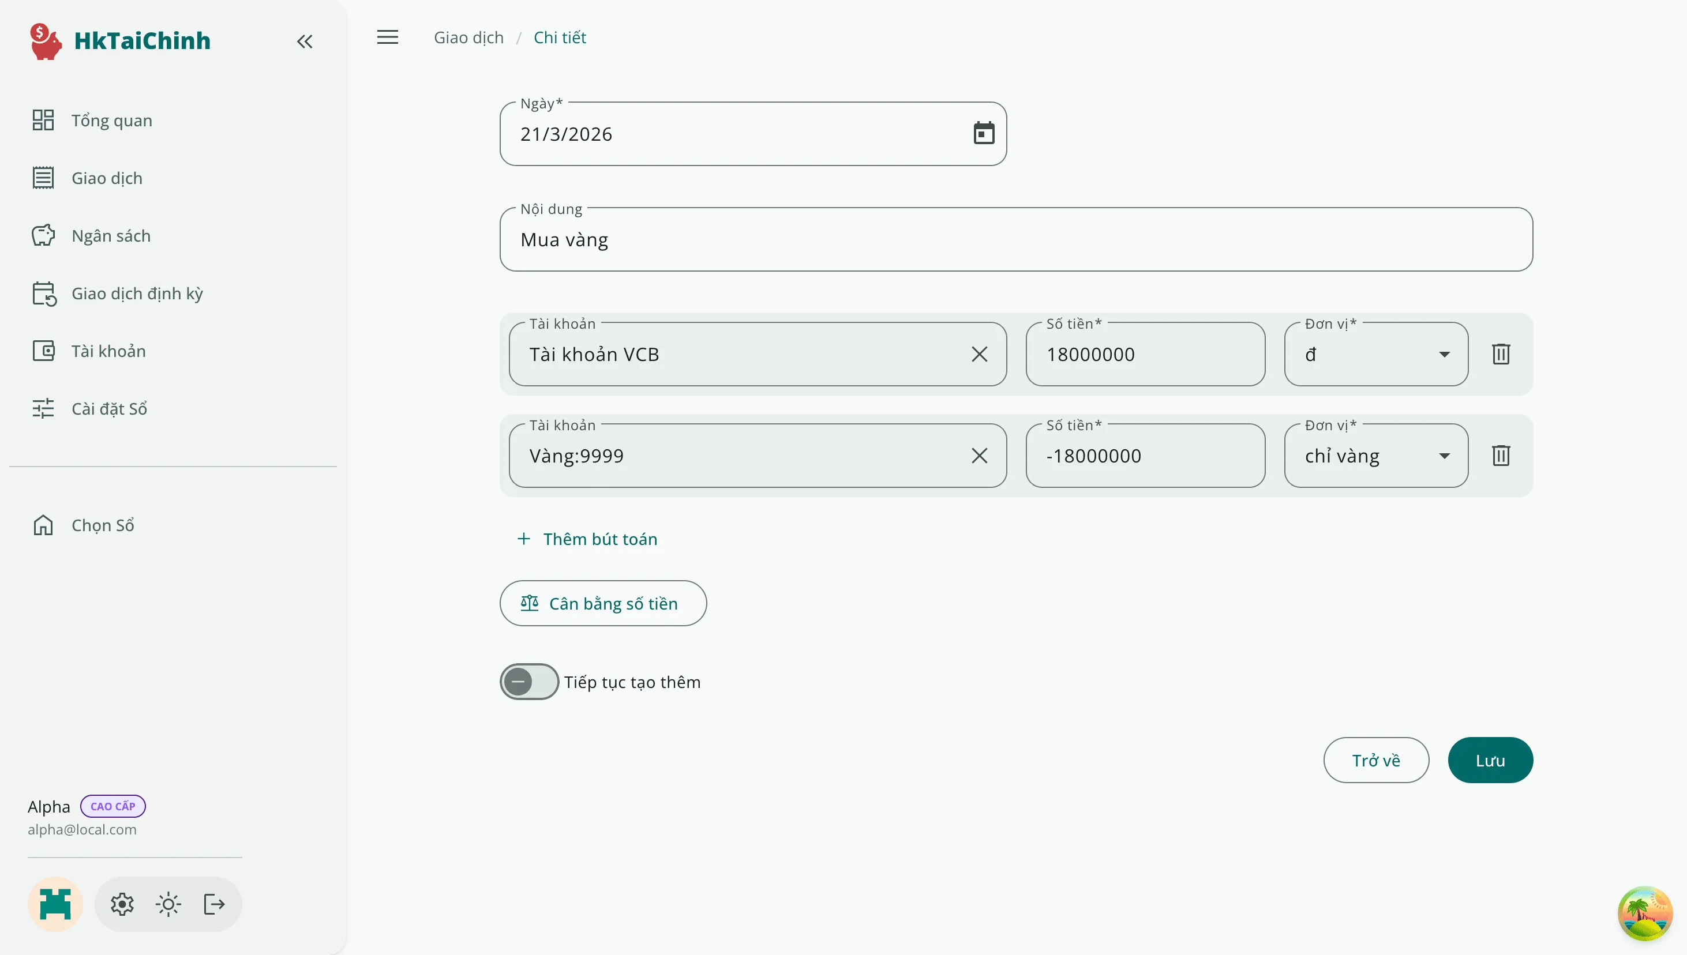Image resolution: width=1687 pixels, height=955 pixels.
Task: Enable Tiếp tục tạo thêm switch
Action: click(529, 682)
